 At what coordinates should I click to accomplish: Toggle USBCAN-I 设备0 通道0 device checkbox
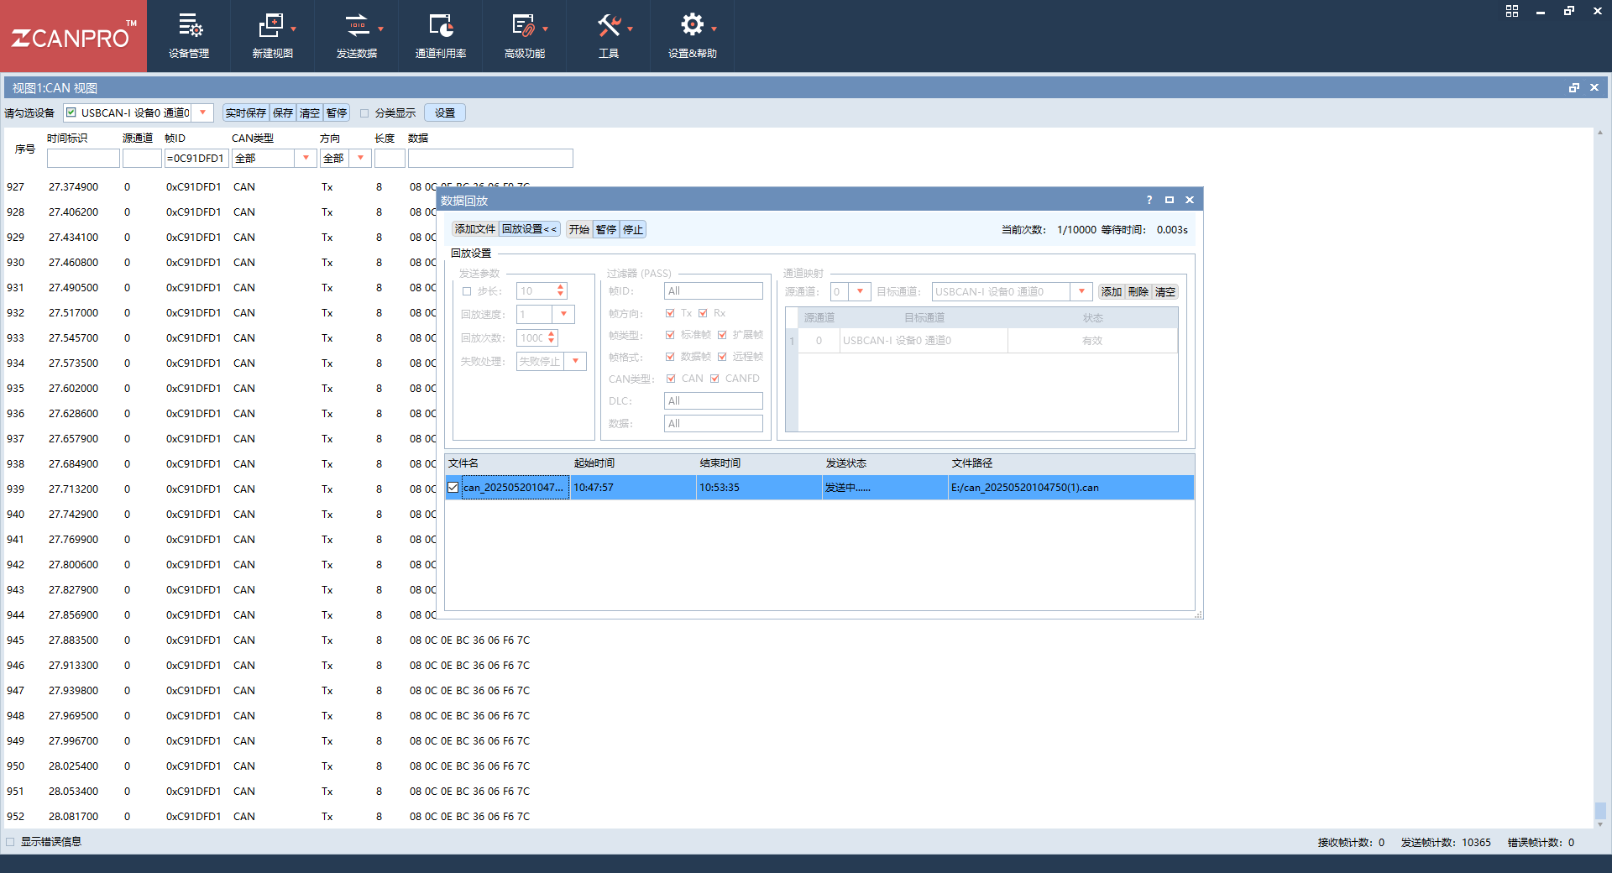71,112
